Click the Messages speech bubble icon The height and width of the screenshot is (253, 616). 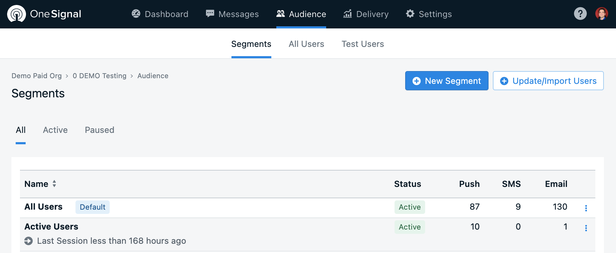click(x=210, y=14)
